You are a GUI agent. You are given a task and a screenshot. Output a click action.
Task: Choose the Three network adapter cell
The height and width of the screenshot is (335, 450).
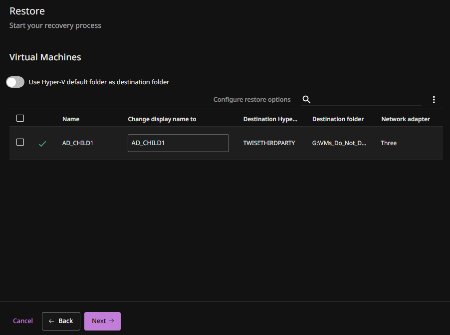(x=389, y=143)
